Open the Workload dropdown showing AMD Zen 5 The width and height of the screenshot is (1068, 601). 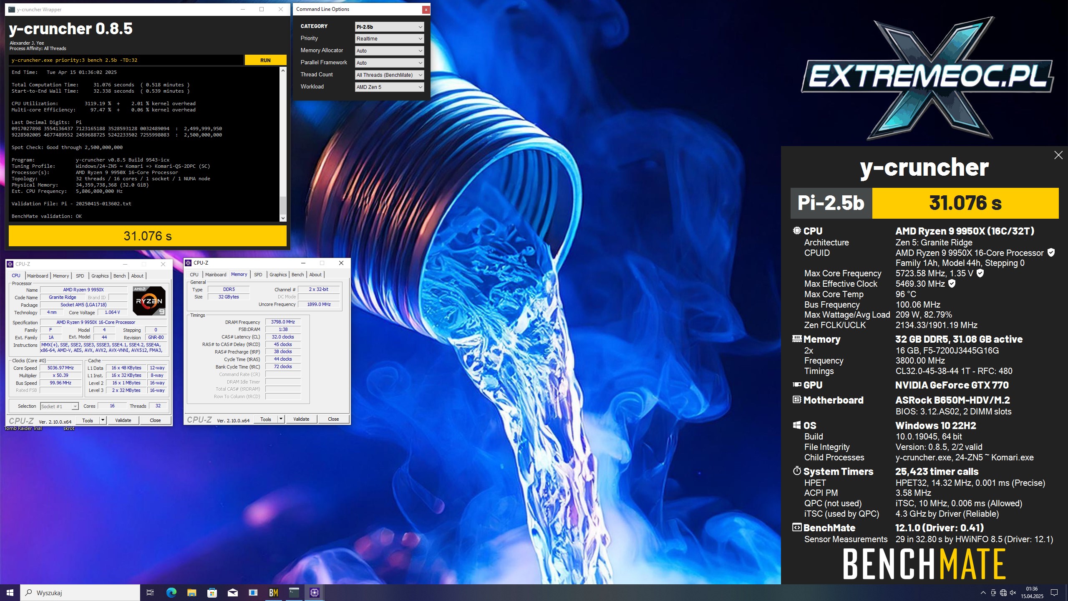(x=389, y=87)
